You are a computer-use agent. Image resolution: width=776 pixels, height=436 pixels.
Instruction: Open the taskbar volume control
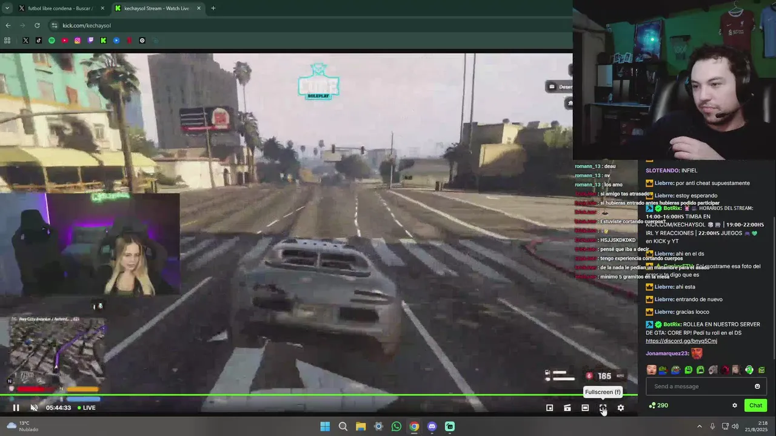pyautogui.click(x=735, y=426)
